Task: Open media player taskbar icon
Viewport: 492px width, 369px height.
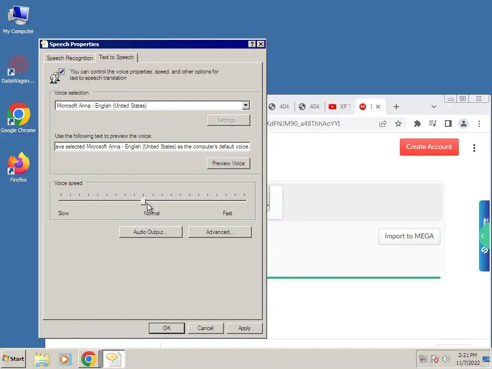Action: click(x=65, y=359)
